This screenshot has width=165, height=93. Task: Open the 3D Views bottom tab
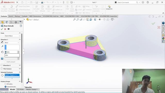tap(20, 89)
